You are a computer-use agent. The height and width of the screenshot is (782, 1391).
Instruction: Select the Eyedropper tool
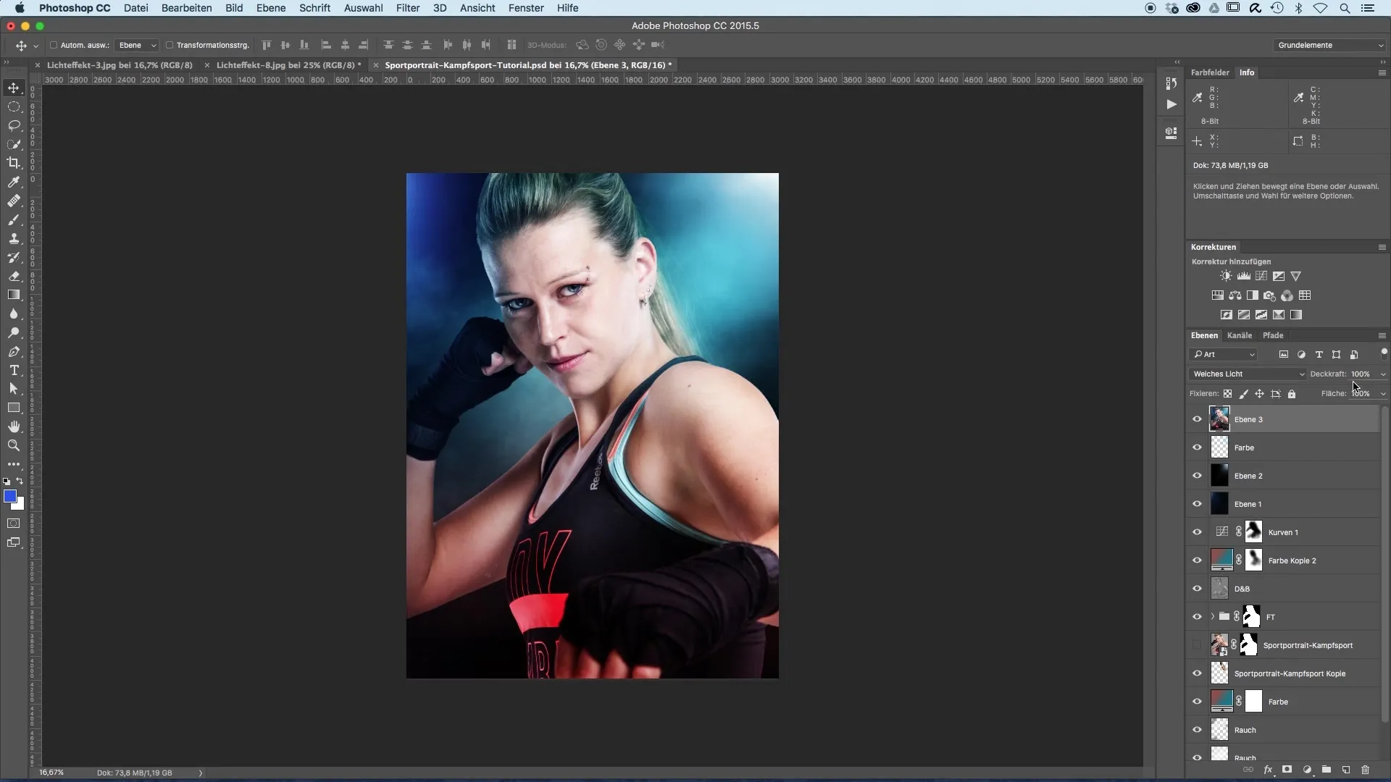pyautogui.click(x=14, y=182)
